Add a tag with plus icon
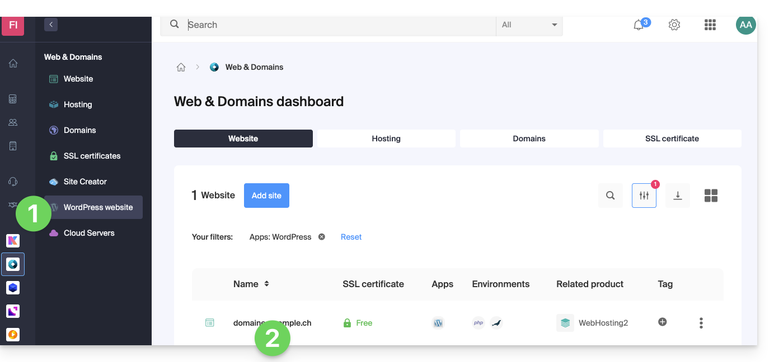Viewport: 774px width, 362px height. (x=663, y=322)
